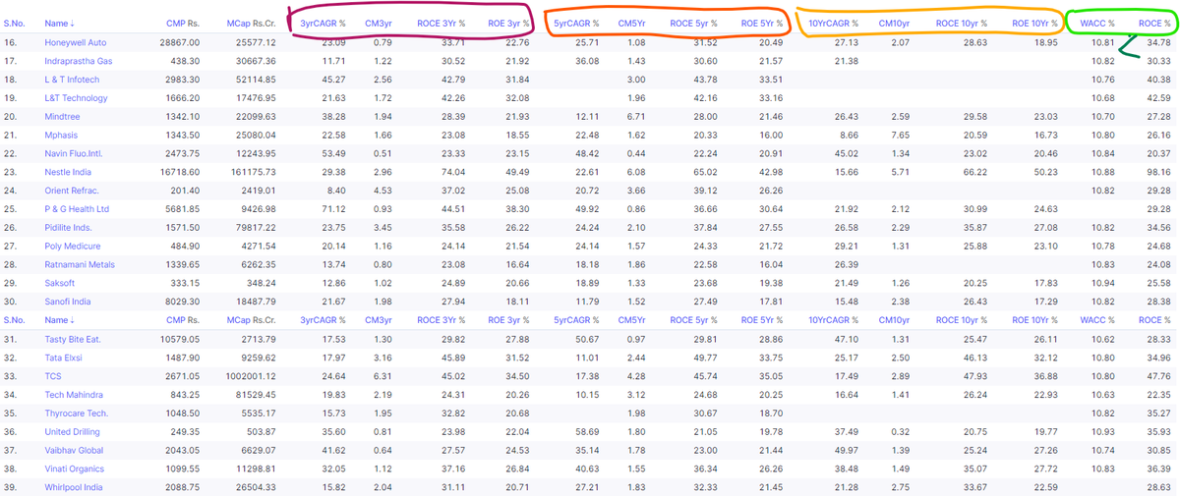Select Indraprastha Gas 5yrCAGR value 36.08
This screenshot has width=1180, height=496.
coord(586,61)
